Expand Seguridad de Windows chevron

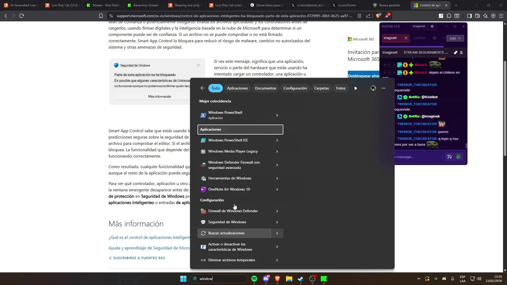point(277,222)
